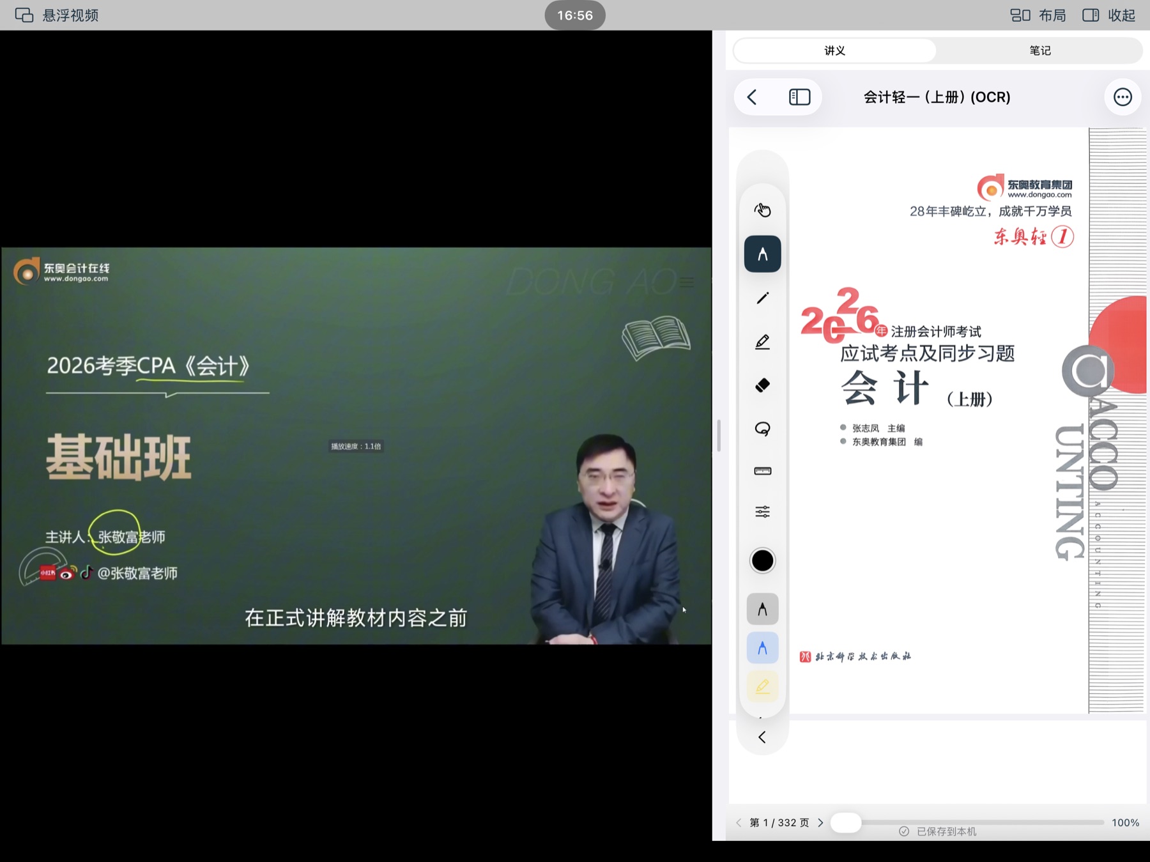Collapse the annotation toolbar with bottom chevron

click(762, 737)
